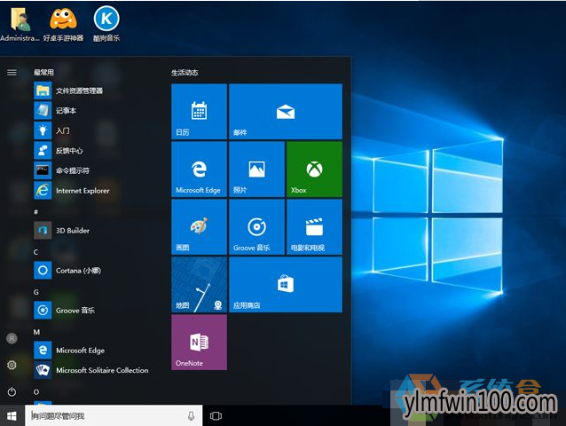Jump via the # letter header

coord(35,212)
